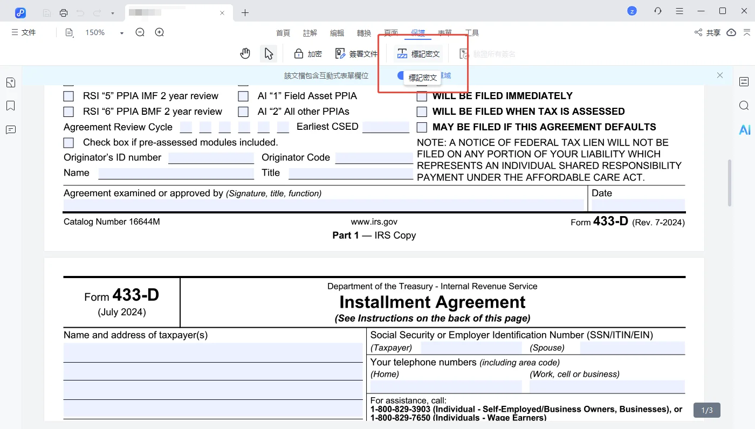Switch to the 轉換 tab
This screenshot has width=755, height=429.
coord(364,33)
